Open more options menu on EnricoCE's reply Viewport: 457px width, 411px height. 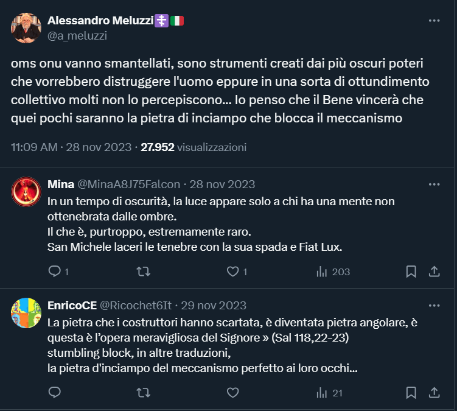pyautogui.click(x=434, y=305)
